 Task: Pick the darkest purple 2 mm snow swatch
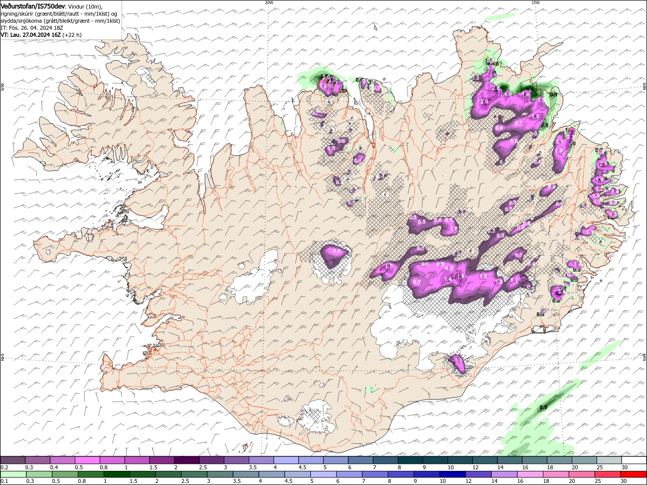186,460
